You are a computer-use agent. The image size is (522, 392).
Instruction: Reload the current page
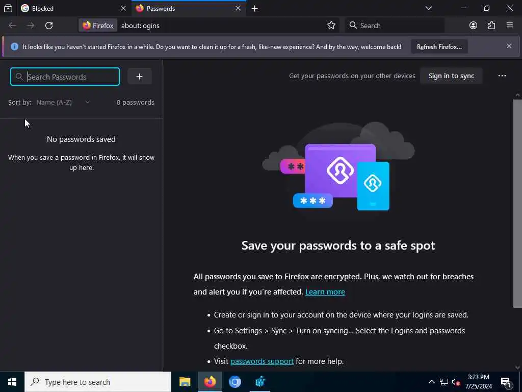click(x=49, y=26)
